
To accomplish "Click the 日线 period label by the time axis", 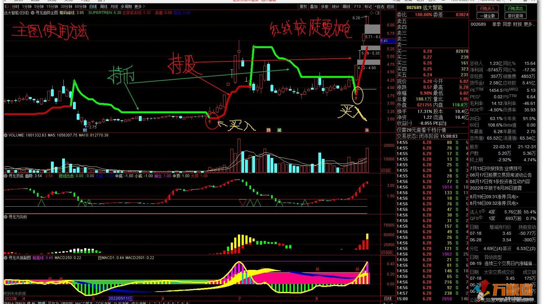I will [388, 299].
